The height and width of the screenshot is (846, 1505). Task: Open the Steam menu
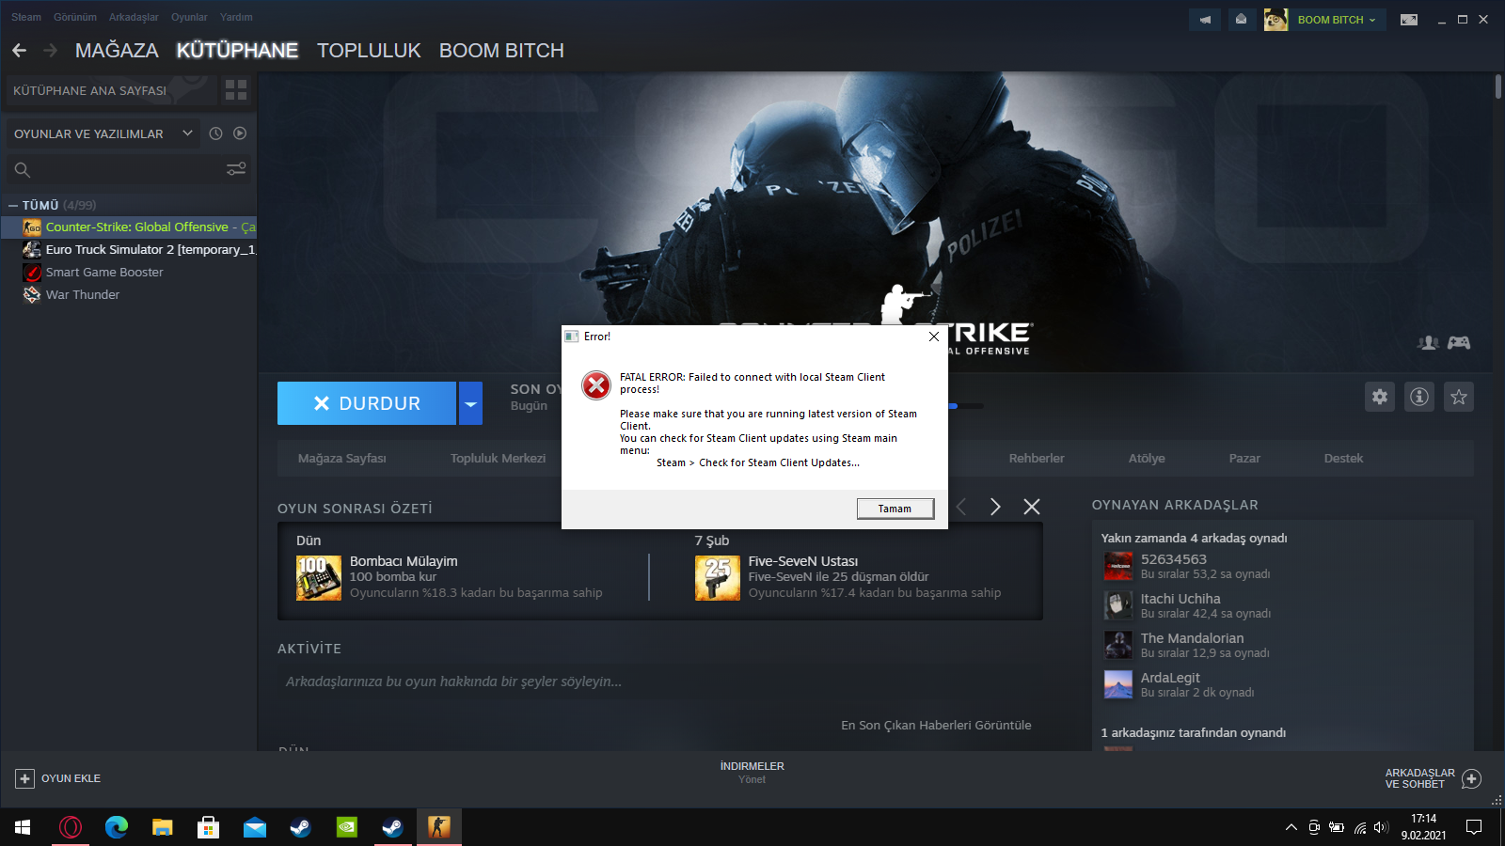pos(26,17)
